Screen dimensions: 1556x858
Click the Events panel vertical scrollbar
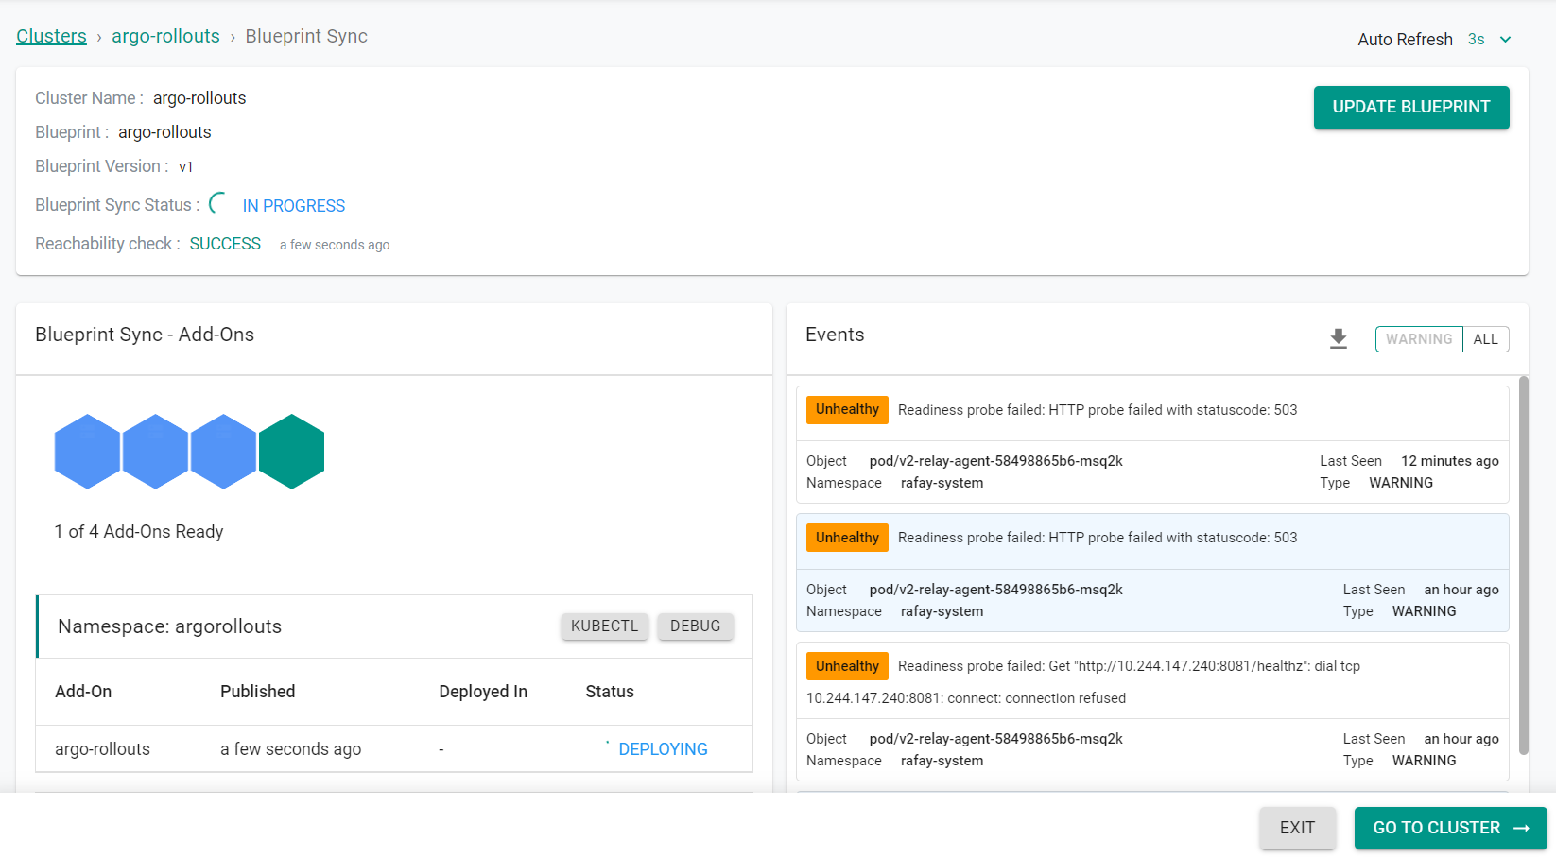pyautogui.click(x=1523, y=565)
